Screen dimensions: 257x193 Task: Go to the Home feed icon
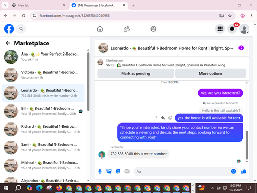point(100,29)
